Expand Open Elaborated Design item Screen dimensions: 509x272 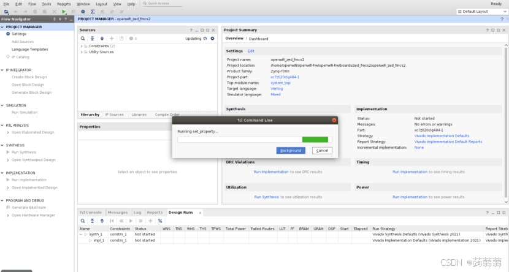8,132
